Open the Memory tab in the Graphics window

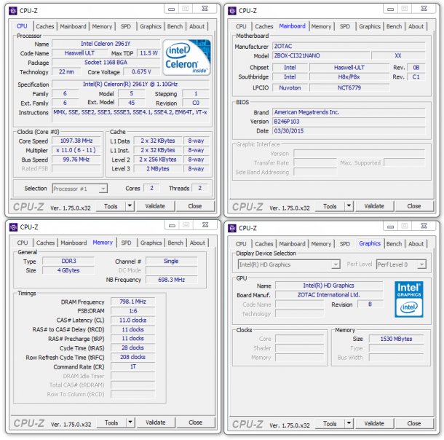tap(321, 243)
